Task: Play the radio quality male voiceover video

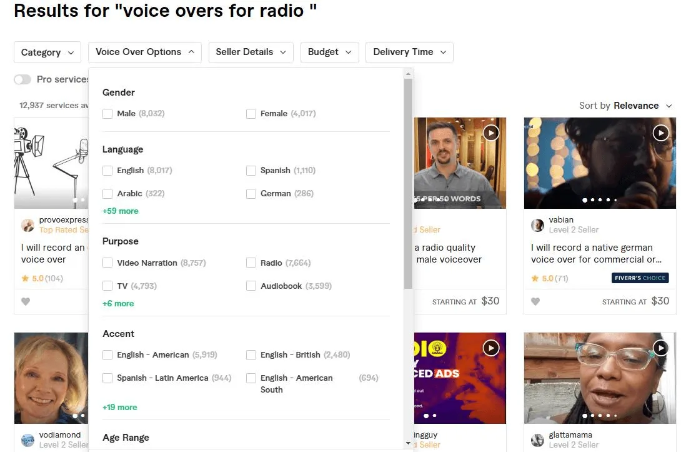Action: (491, 133)
